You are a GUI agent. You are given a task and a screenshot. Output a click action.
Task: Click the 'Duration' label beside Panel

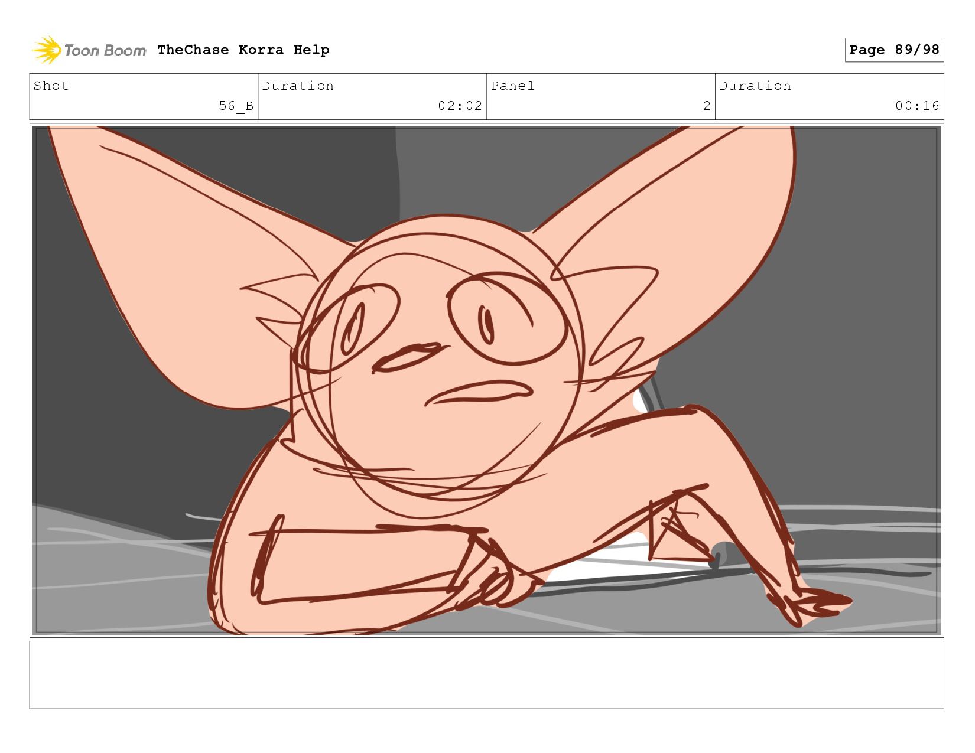pyautogui.click(x=755, y=86)
